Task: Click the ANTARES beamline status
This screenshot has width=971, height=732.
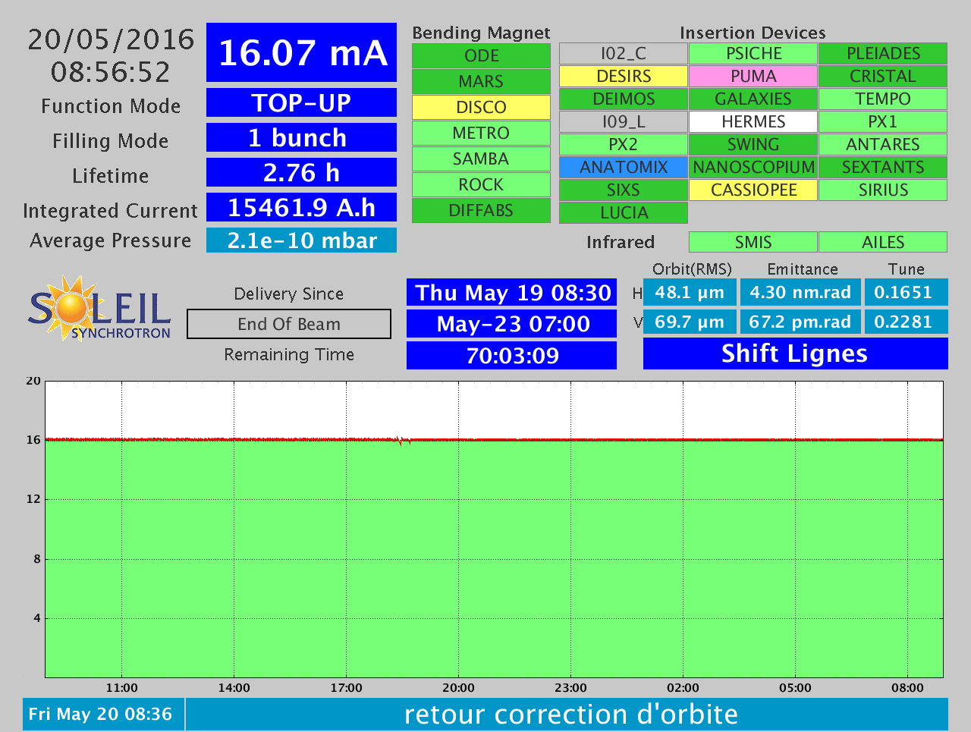Action: click(883, 145)
